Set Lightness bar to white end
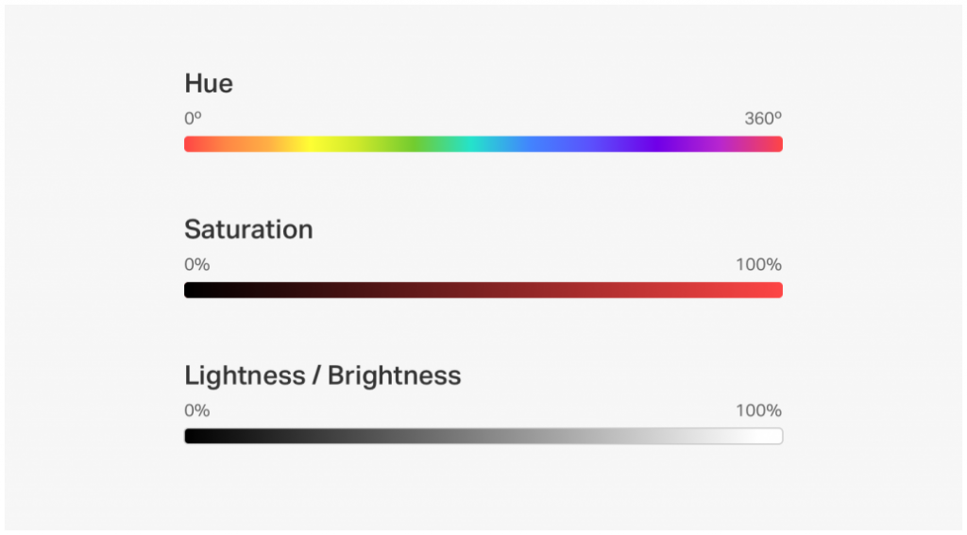The height and width of the screenshot is (535, 967). point(776,436)
